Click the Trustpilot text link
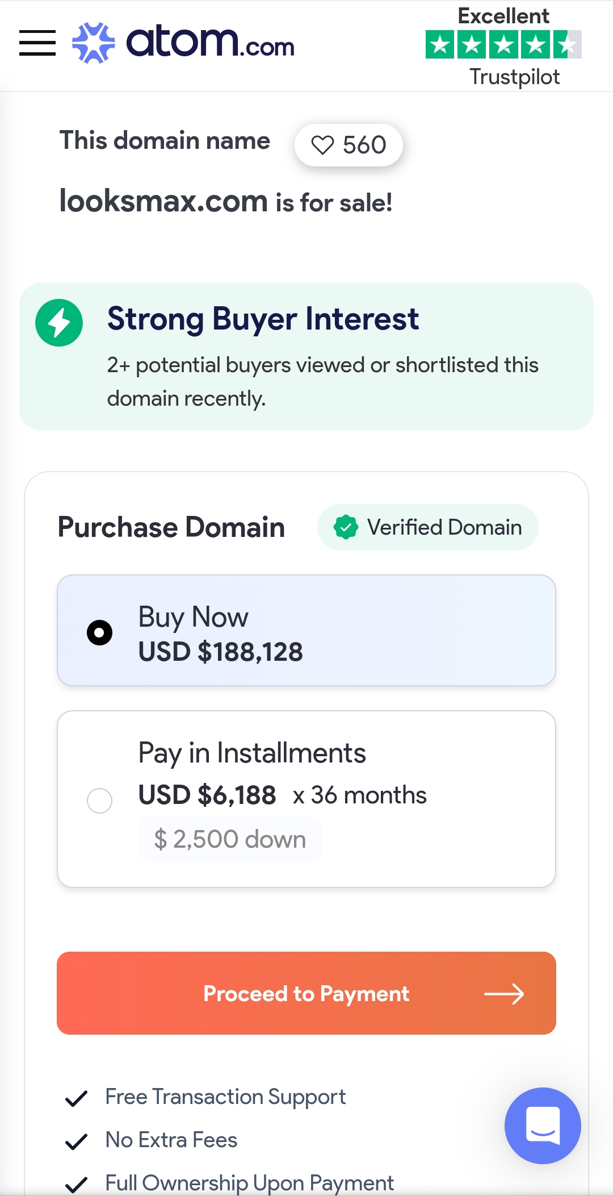This screenshot has width=613, height=1196. tap(514, 77)
